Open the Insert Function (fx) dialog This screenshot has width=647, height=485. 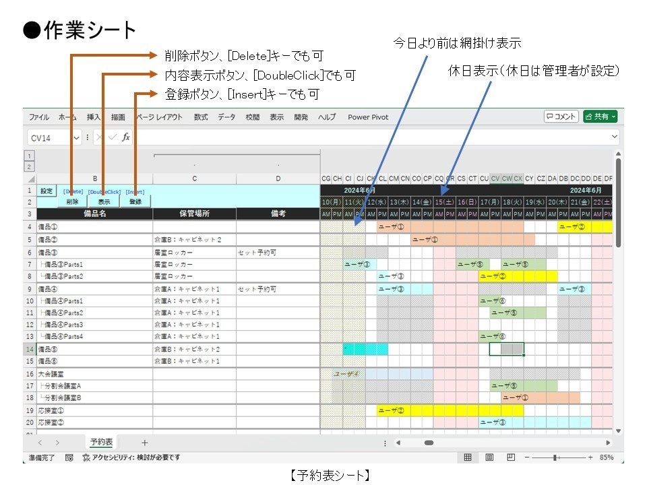pyautogui.click(x=125, y=137)
